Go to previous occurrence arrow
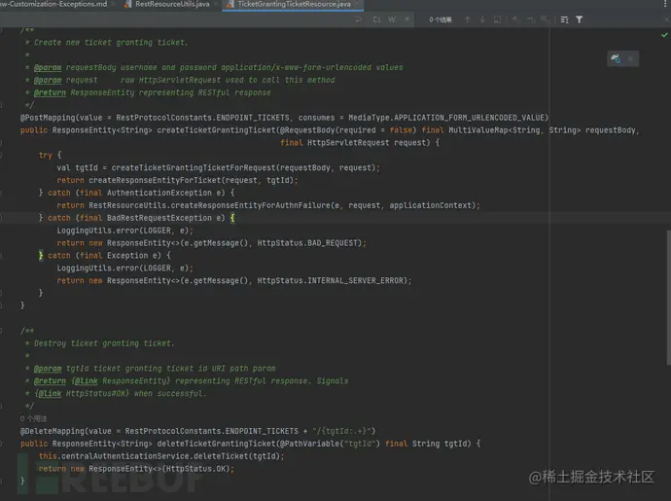The height and width of the screenshot is (501, 671). [468, 19]
